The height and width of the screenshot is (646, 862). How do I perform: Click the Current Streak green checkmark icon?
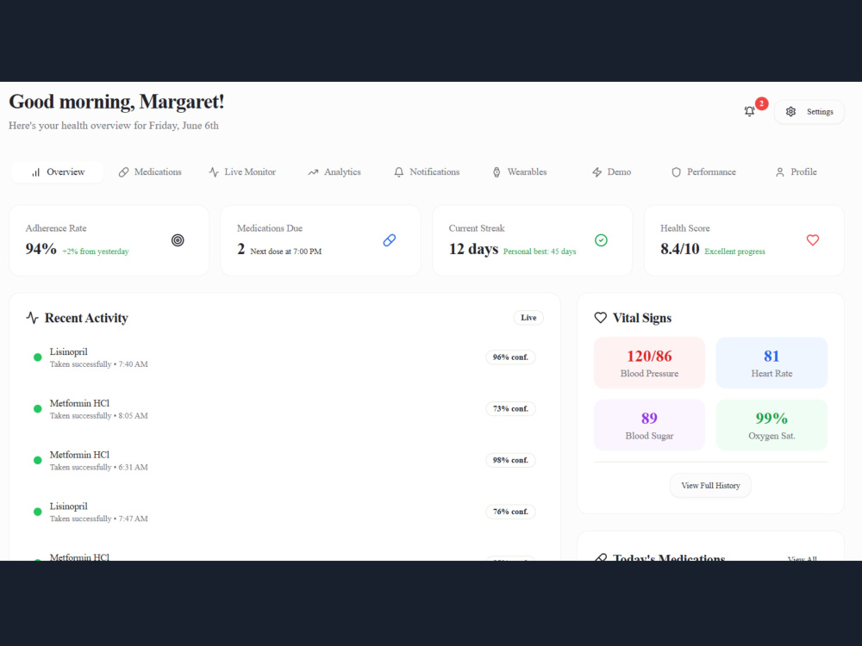tap(601, 240)
